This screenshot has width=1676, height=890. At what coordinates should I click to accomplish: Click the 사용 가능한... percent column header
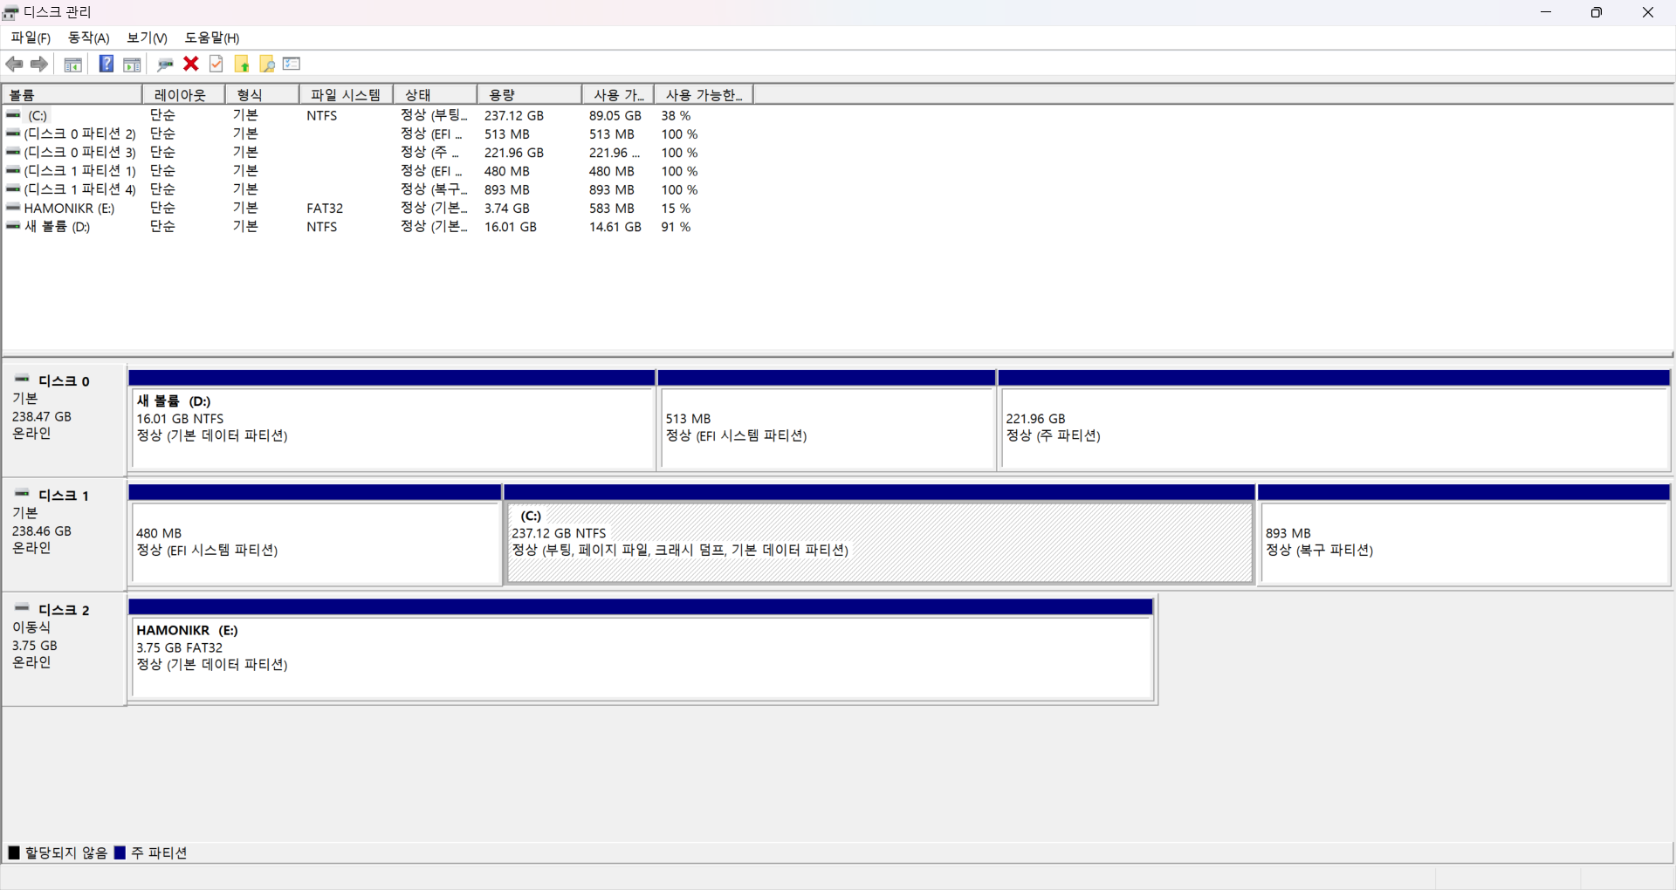pos(704,94)
